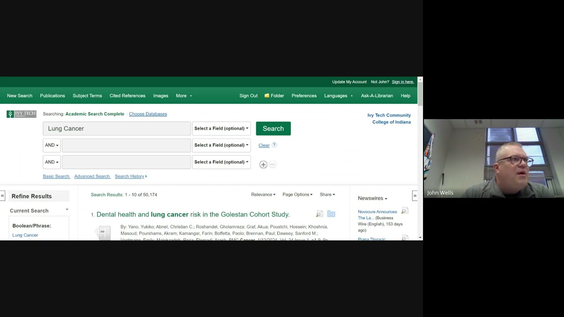
Task: Click the Ivy Tech Community College of Indiana link
Action: tap(389, 118)
